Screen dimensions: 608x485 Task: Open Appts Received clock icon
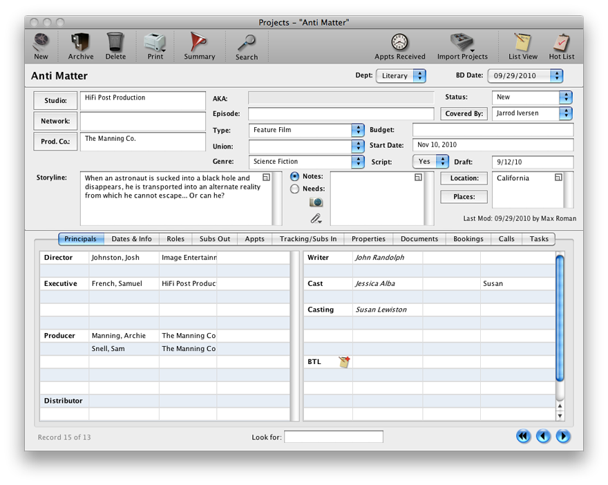(x=400, y=46)
